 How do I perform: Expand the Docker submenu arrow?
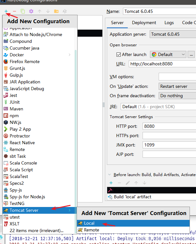coord(70,55)
